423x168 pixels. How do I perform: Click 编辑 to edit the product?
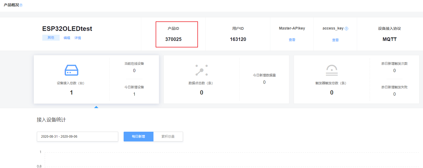click(67, 37)
